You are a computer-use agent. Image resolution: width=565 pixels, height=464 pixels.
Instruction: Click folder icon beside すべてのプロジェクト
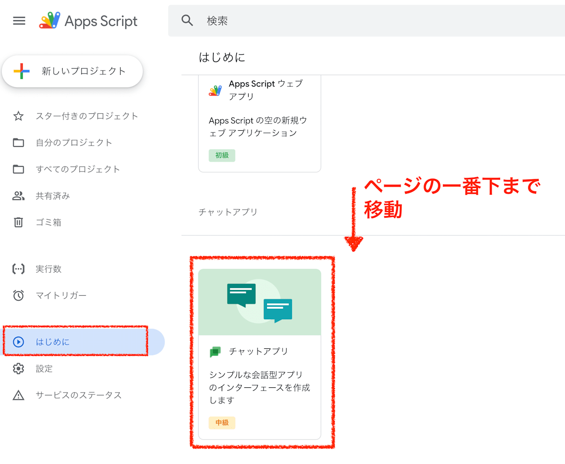coord(18,169)
